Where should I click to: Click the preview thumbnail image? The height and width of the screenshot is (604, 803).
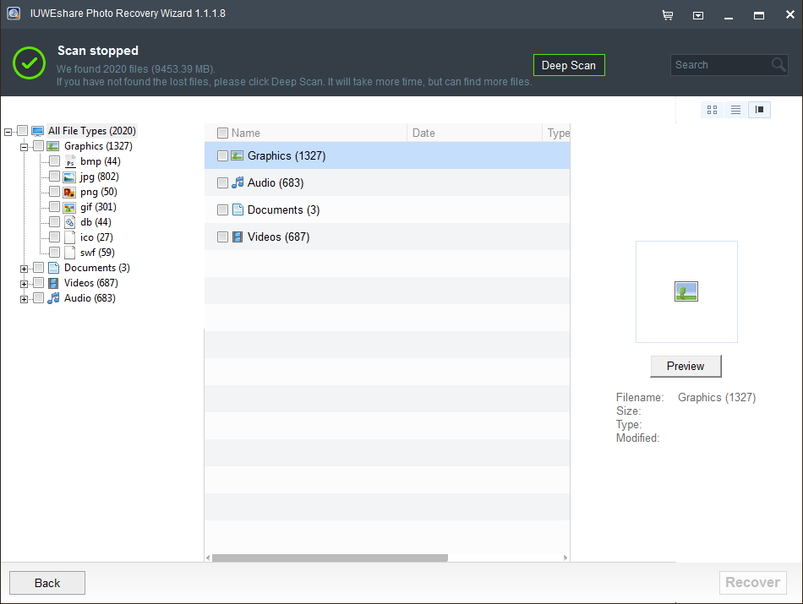click(686, 291)
